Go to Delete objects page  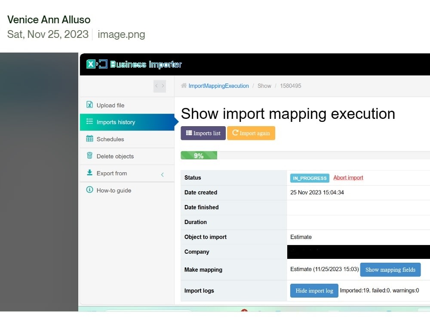[x=127, y=156]
